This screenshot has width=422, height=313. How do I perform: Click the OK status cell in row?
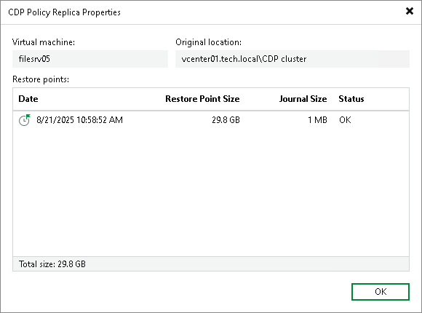345,120
